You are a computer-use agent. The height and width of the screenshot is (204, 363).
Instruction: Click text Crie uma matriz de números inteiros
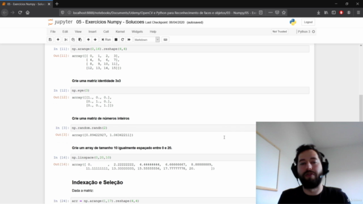100,118
